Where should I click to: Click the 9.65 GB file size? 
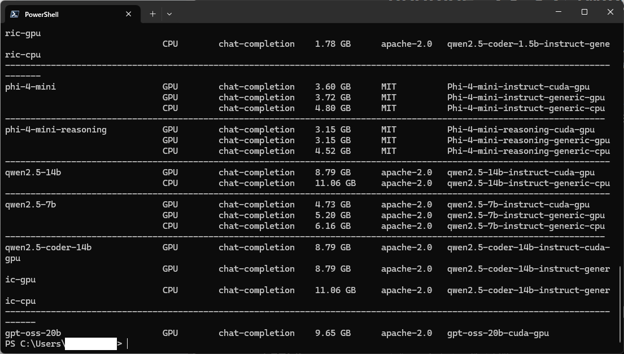(333, 333)
